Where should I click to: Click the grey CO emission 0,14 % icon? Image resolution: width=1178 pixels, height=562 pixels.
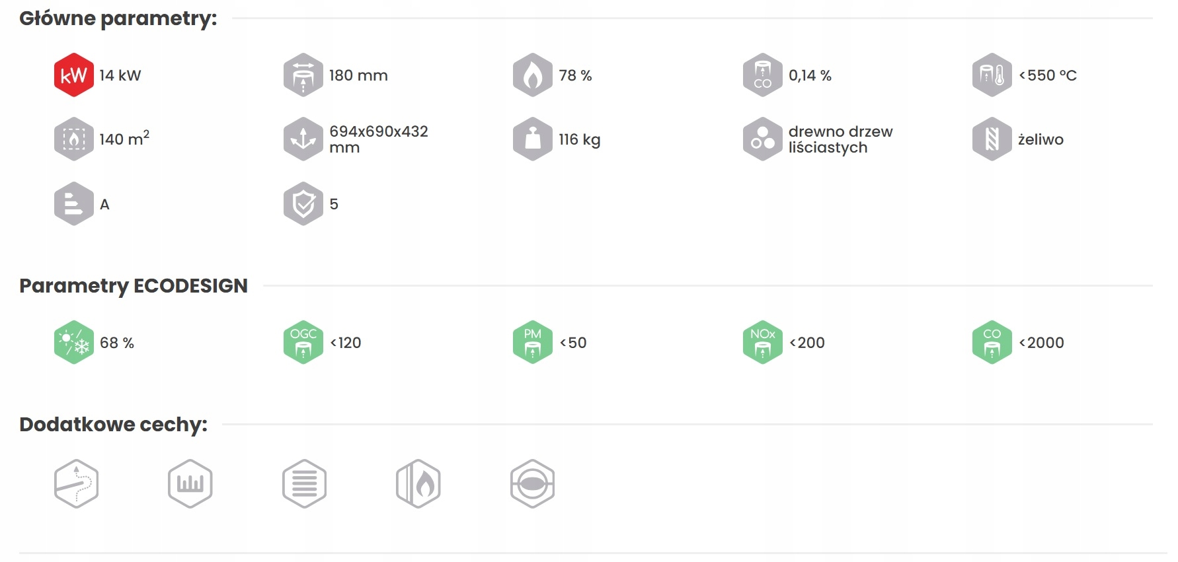tap(762, 75)
